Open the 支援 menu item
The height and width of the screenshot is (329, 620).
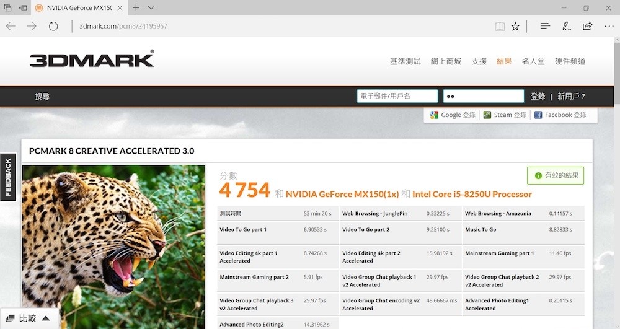pos(479,61)
